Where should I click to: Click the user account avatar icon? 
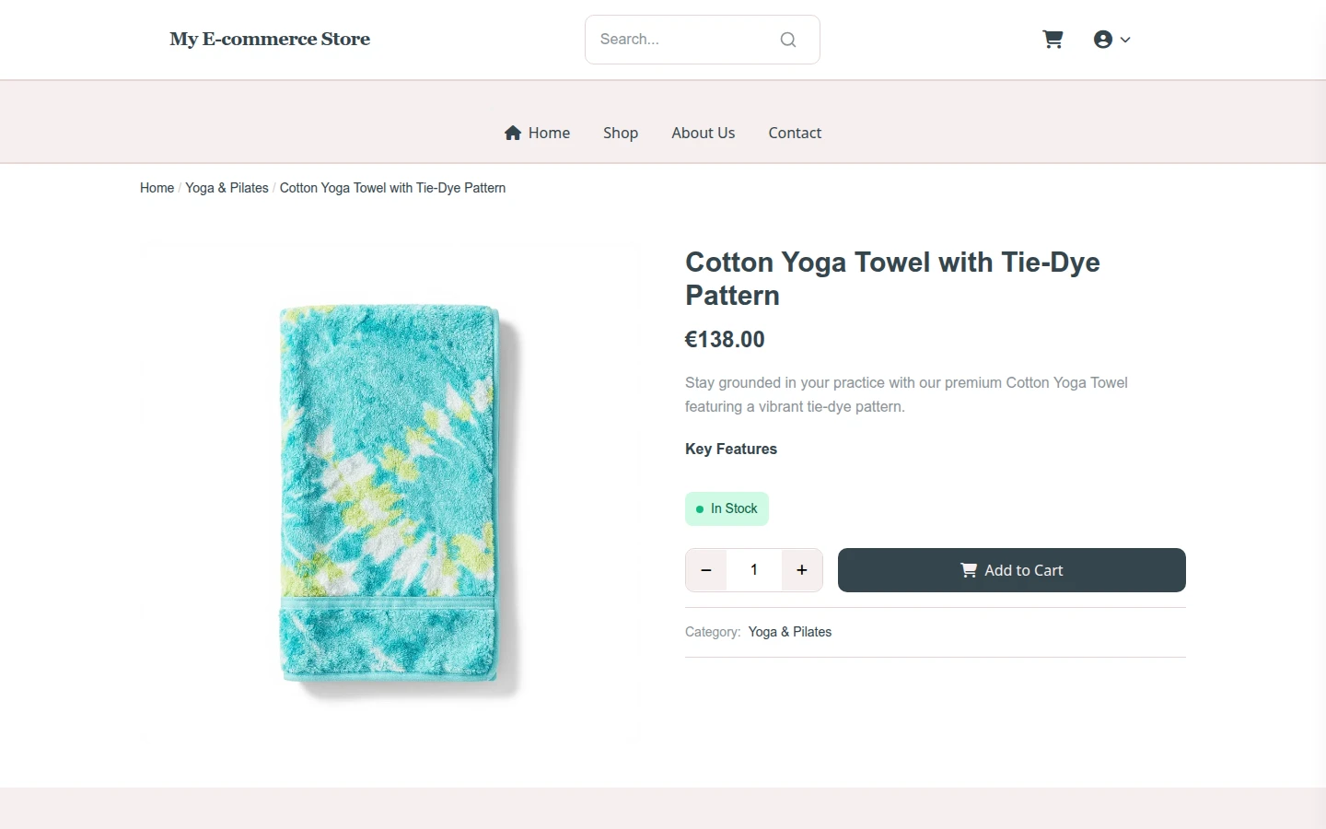(1102, 40)
